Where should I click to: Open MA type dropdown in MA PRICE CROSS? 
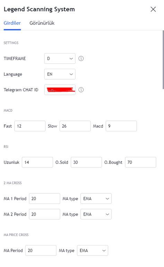click(x=92, y=250)
